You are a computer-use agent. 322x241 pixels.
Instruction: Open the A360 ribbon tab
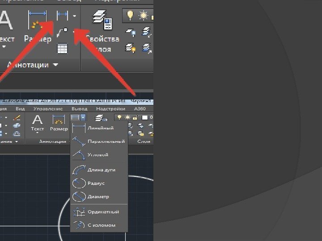point(140,108)
